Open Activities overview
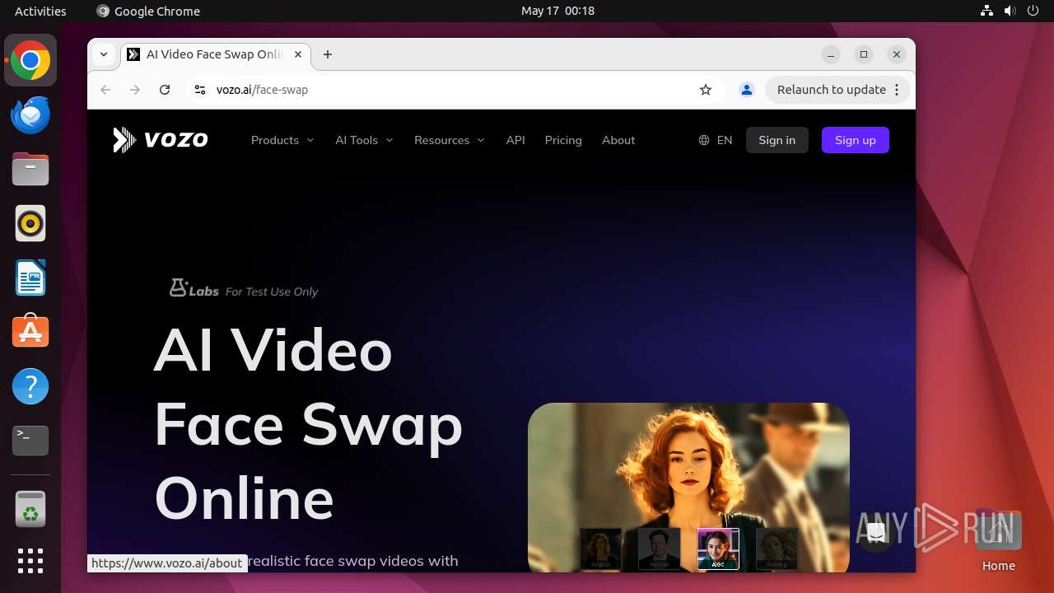 pyautogui.click(x=40, y=11)
